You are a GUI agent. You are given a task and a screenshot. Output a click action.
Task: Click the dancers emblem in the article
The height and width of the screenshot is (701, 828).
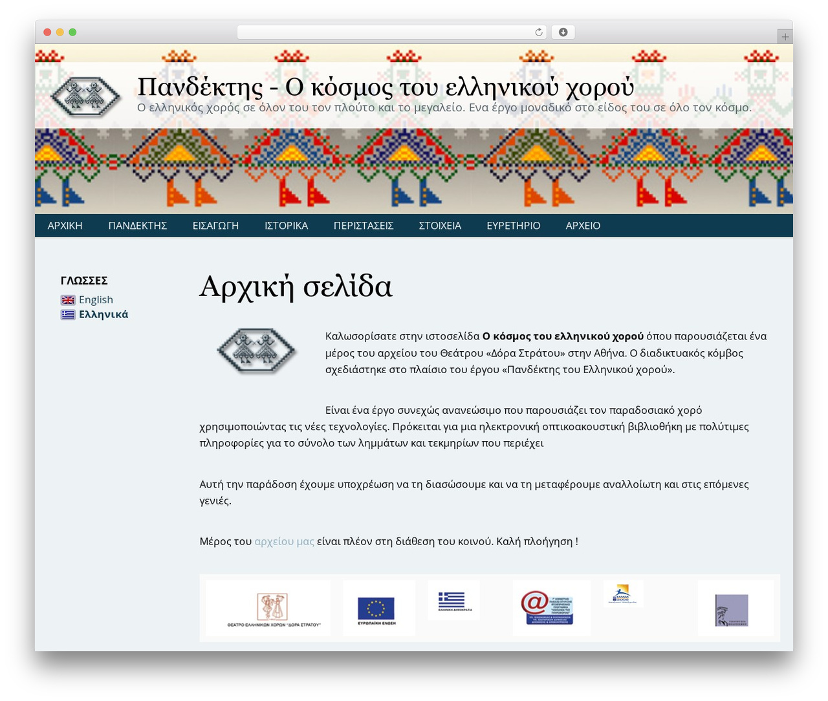[256, 350]
